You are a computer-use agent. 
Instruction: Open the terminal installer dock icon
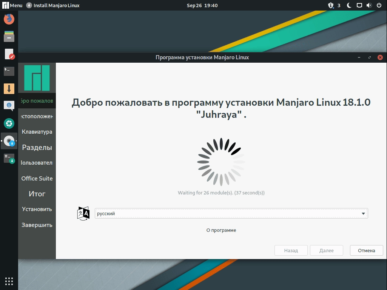(9, 159)
